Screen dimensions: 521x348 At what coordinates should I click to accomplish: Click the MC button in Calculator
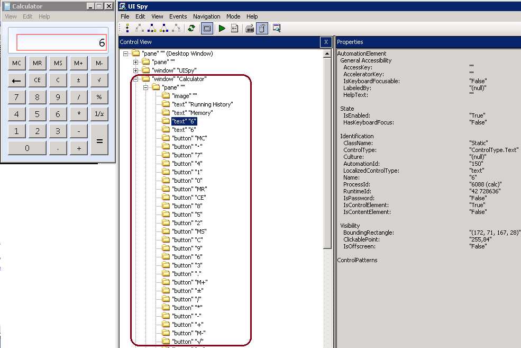[16, 63]
